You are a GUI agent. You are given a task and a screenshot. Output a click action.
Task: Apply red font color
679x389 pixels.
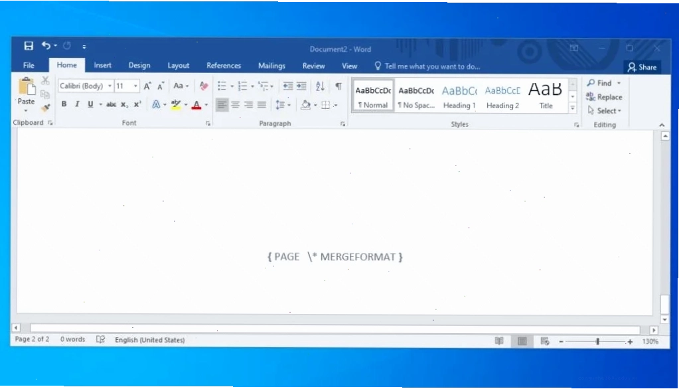click(x=196, y=104)
